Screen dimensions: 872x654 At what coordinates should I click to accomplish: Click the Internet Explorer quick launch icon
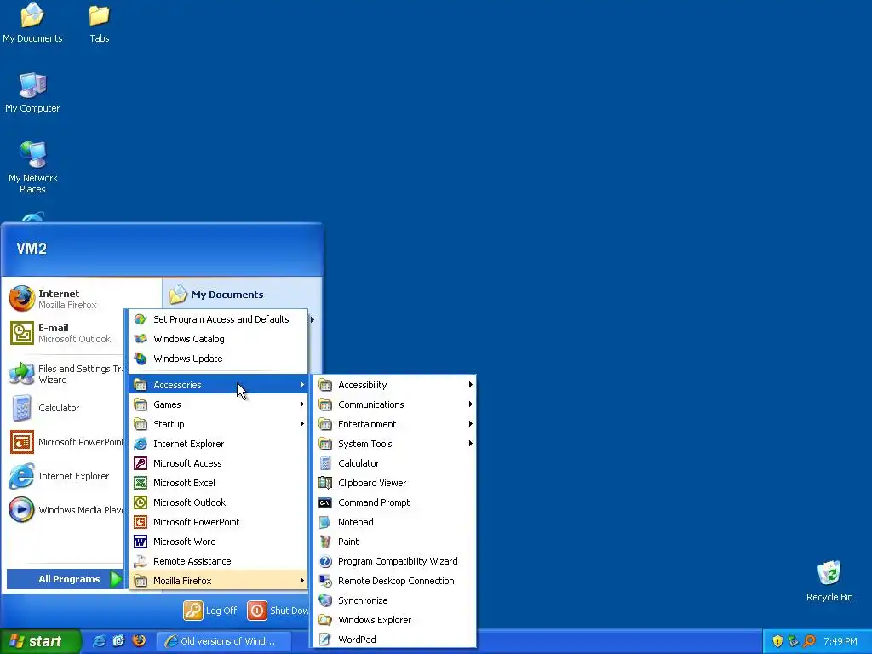coord(99,640)
